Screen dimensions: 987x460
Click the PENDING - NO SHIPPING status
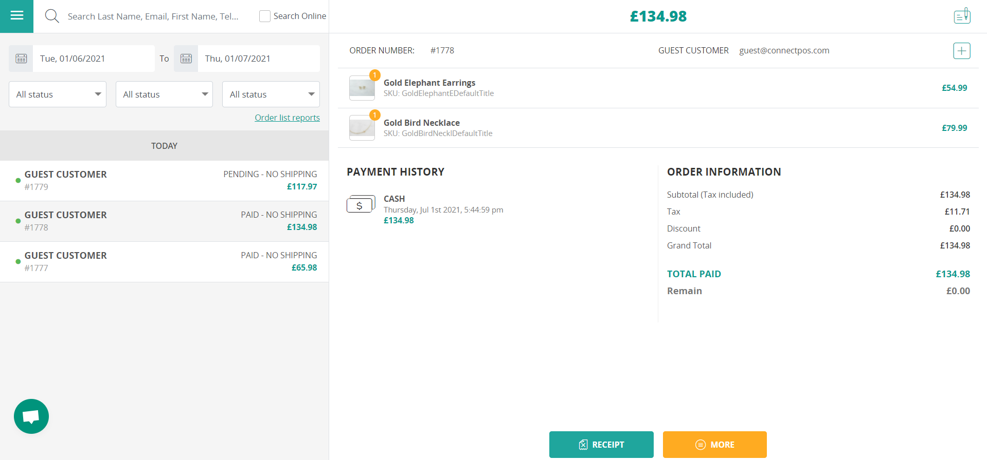pyautogui.click(x=270, y=174)
